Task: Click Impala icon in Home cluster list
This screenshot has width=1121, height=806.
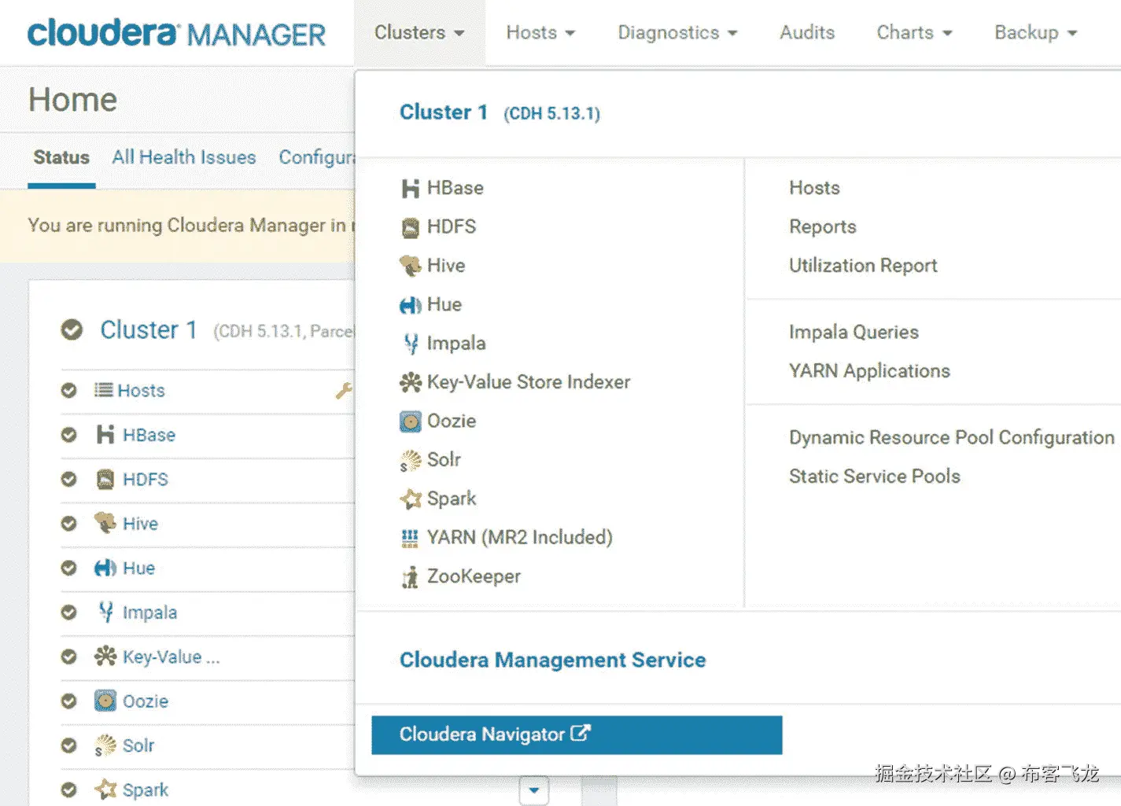Action: click(x=106, y=612)
